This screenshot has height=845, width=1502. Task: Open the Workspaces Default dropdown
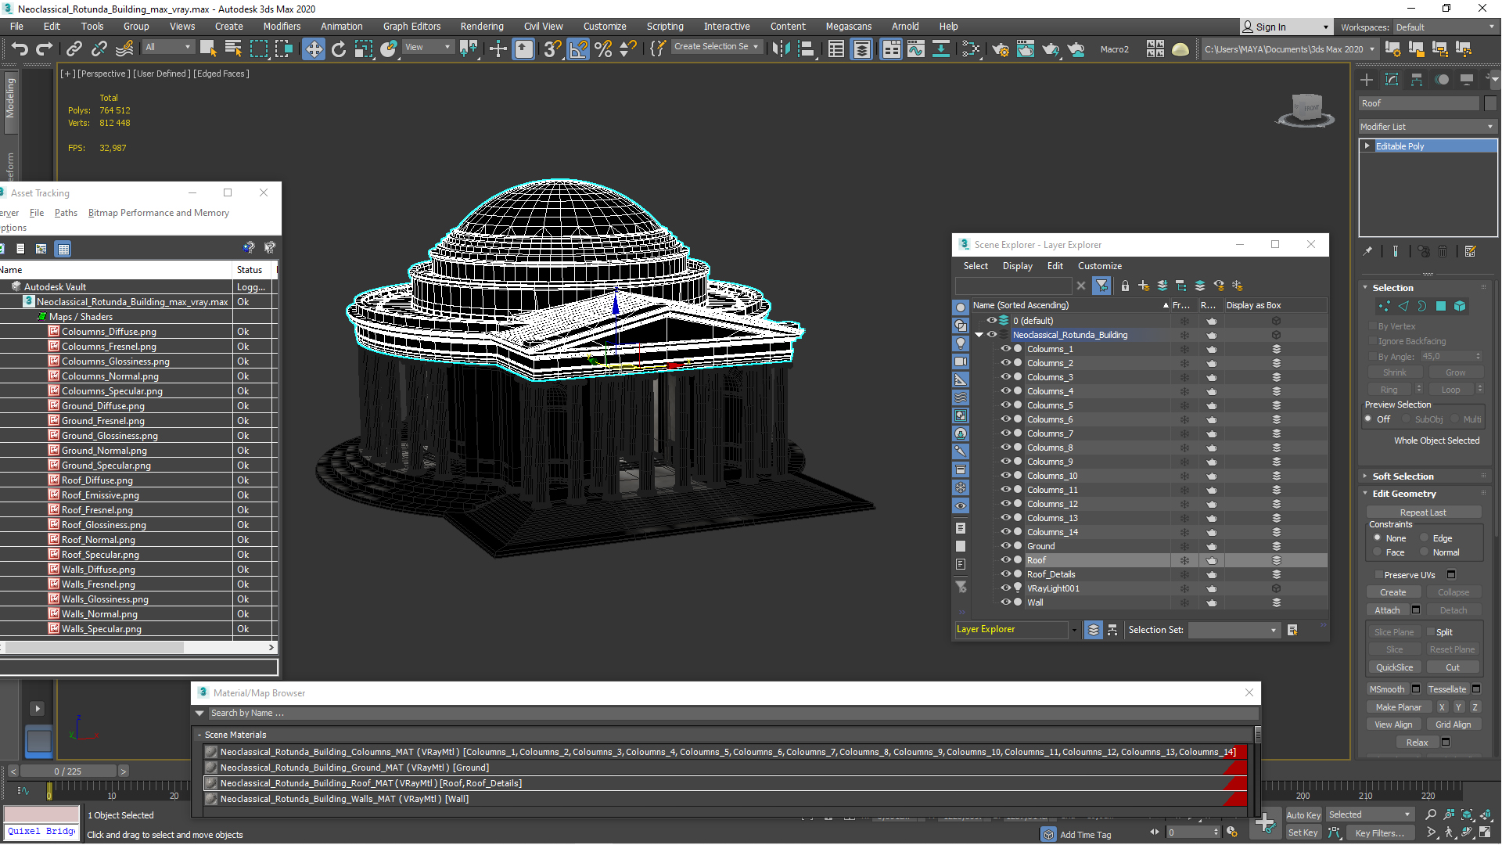1445,27
